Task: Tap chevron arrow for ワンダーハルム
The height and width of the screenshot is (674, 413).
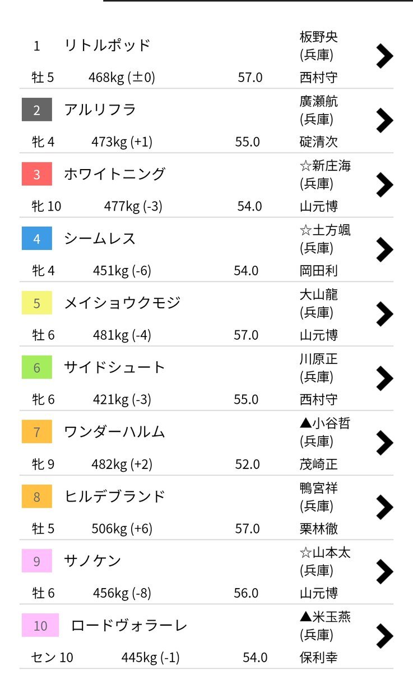Action: click(x=384, y=443)
